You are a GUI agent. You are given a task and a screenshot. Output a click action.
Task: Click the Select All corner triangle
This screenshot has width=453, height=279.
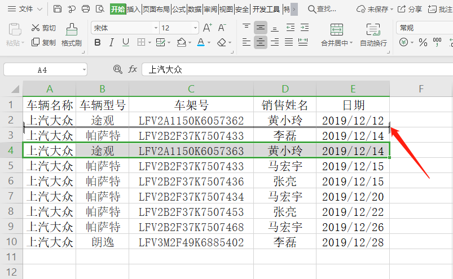pyautogui.click(x=15, y=89)
